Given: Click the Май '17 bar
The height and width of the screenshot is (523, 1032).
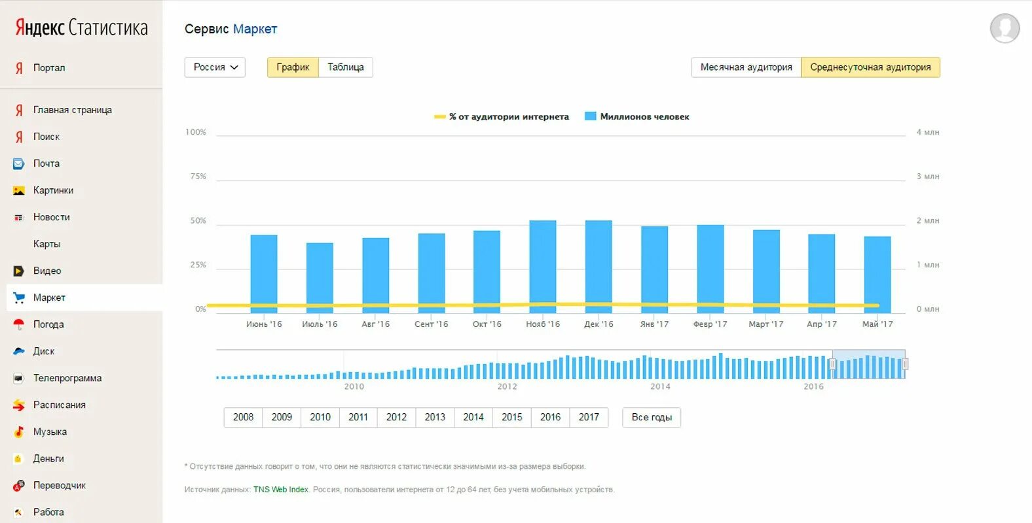Looking at the screenshot, I should coord(877,275).
